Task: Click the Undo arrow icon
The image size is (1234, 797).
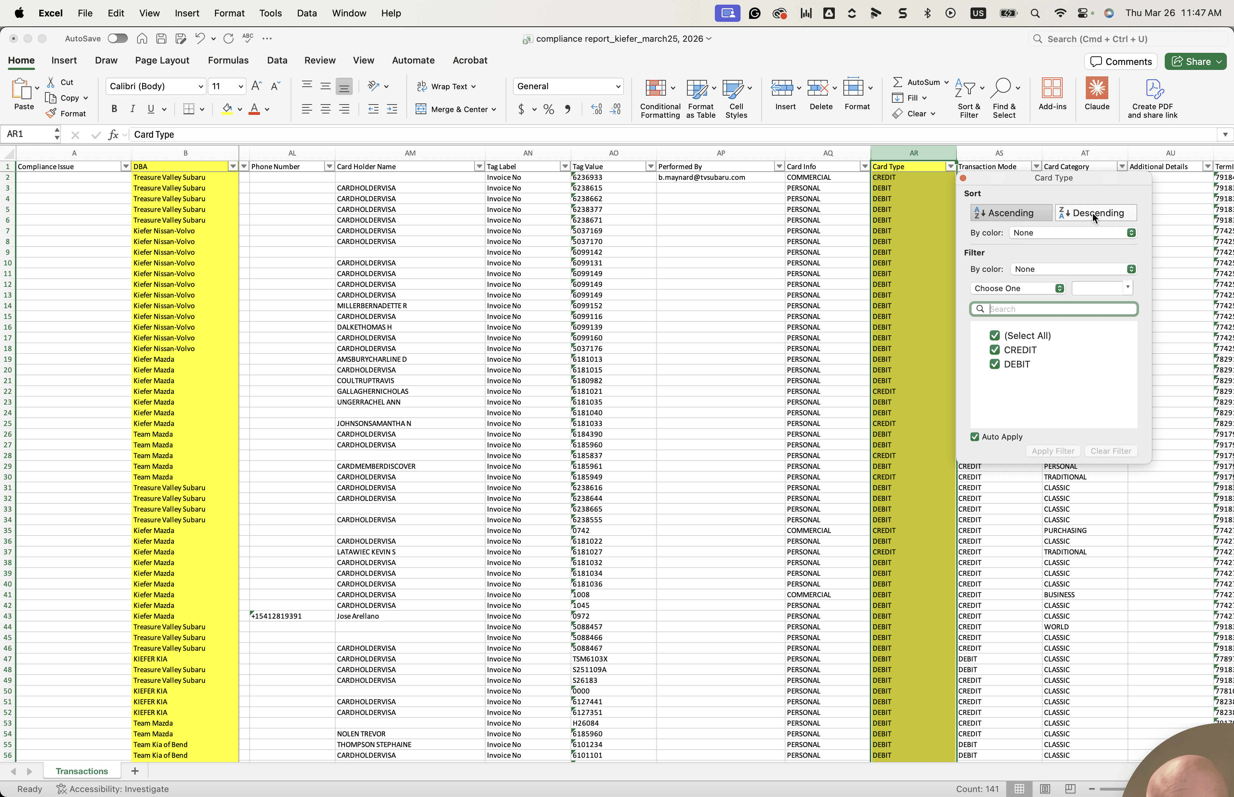Action: click(x=199, y=38)
